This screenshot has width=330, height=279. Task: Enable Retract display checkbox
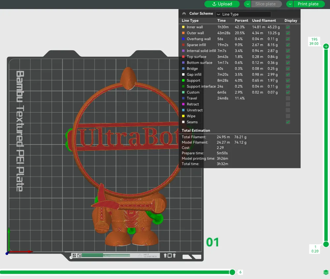(288, 104)
